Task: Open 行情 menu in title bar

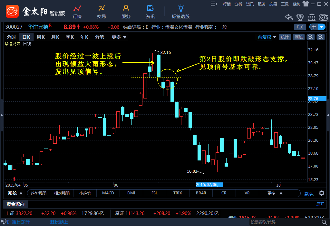Action: tap(227, 4)
